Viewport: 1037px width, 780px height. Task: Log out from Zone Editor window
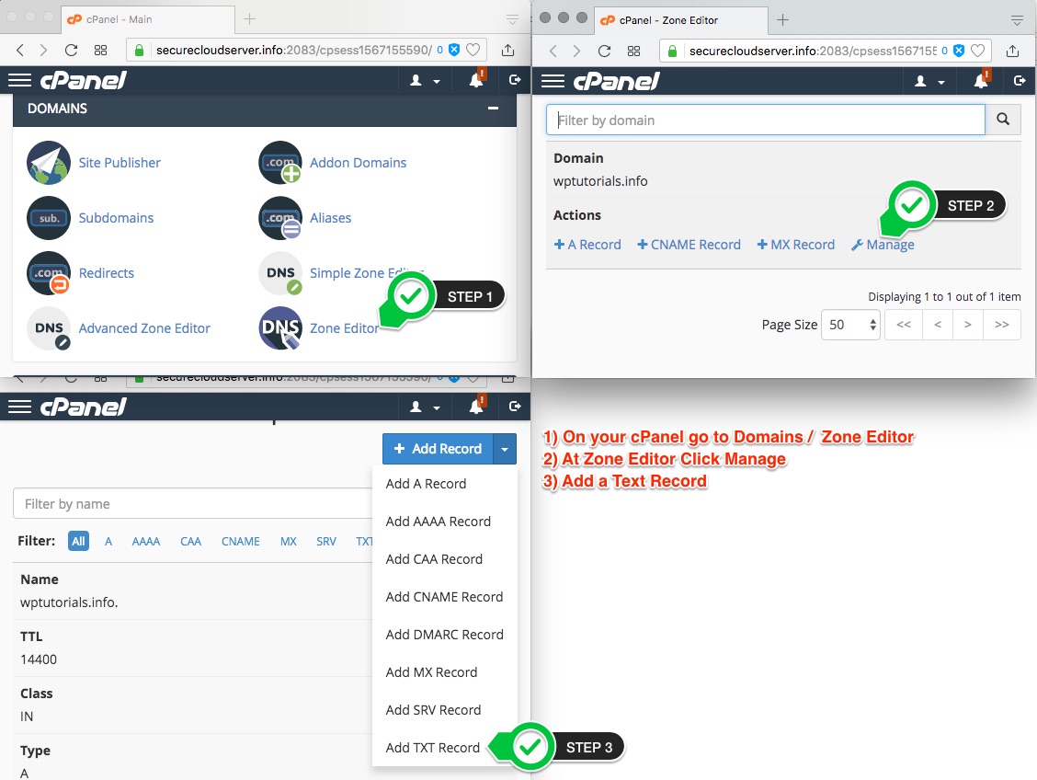[1020, 81]
